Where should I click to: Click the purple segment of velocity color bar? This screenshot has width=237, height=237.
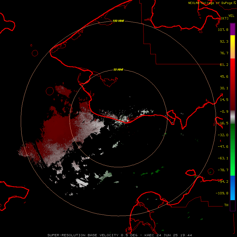pos(233,29)
